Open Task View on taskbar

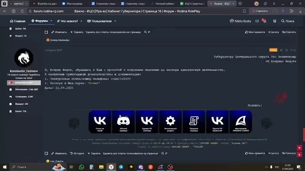[71, 167]
